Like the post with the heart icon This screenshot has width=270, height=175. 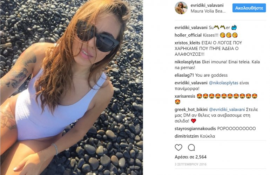tap(178, 147)
